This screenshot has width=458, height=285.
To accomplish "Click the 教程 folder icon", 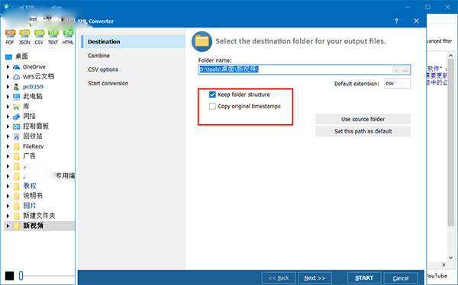I will pos(17,186).
